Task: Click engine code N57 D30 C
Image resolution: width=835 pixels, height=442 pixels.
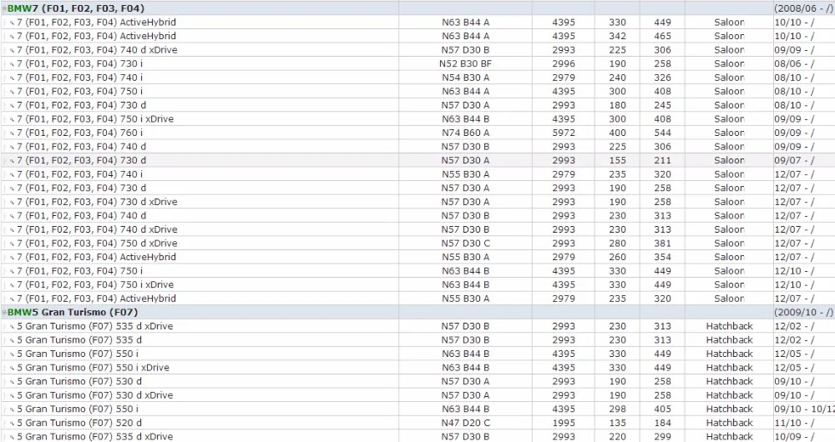Action: click(465, 244)
